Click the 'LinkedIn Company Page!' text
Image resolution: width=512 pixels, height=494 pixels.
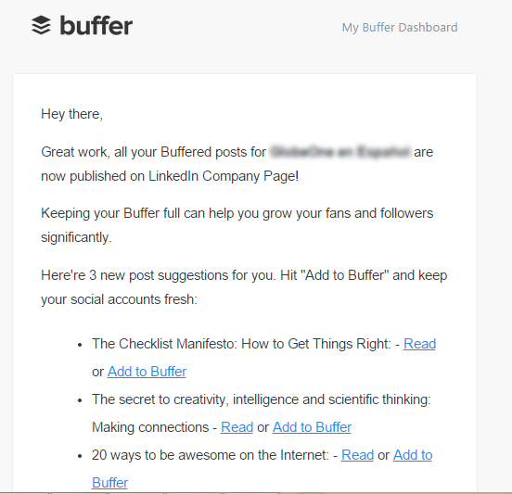click(x=224, y=176)
